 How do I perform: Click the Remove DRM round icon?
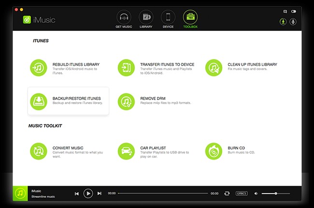126,102
